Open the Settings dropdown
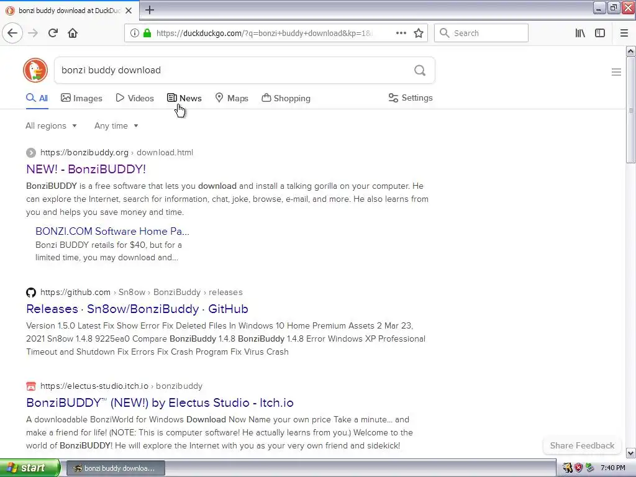 [x=411, y=98]
